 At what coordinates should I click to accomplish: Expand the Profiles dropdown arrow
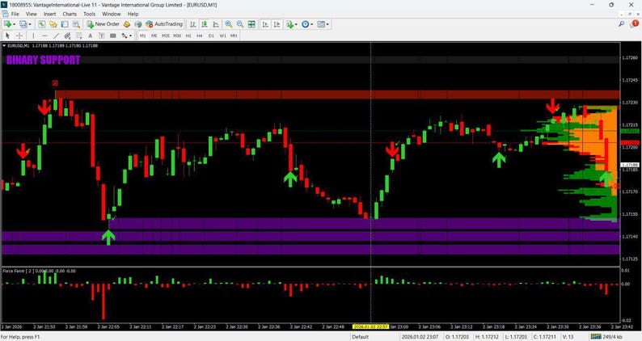click(29, 24)
